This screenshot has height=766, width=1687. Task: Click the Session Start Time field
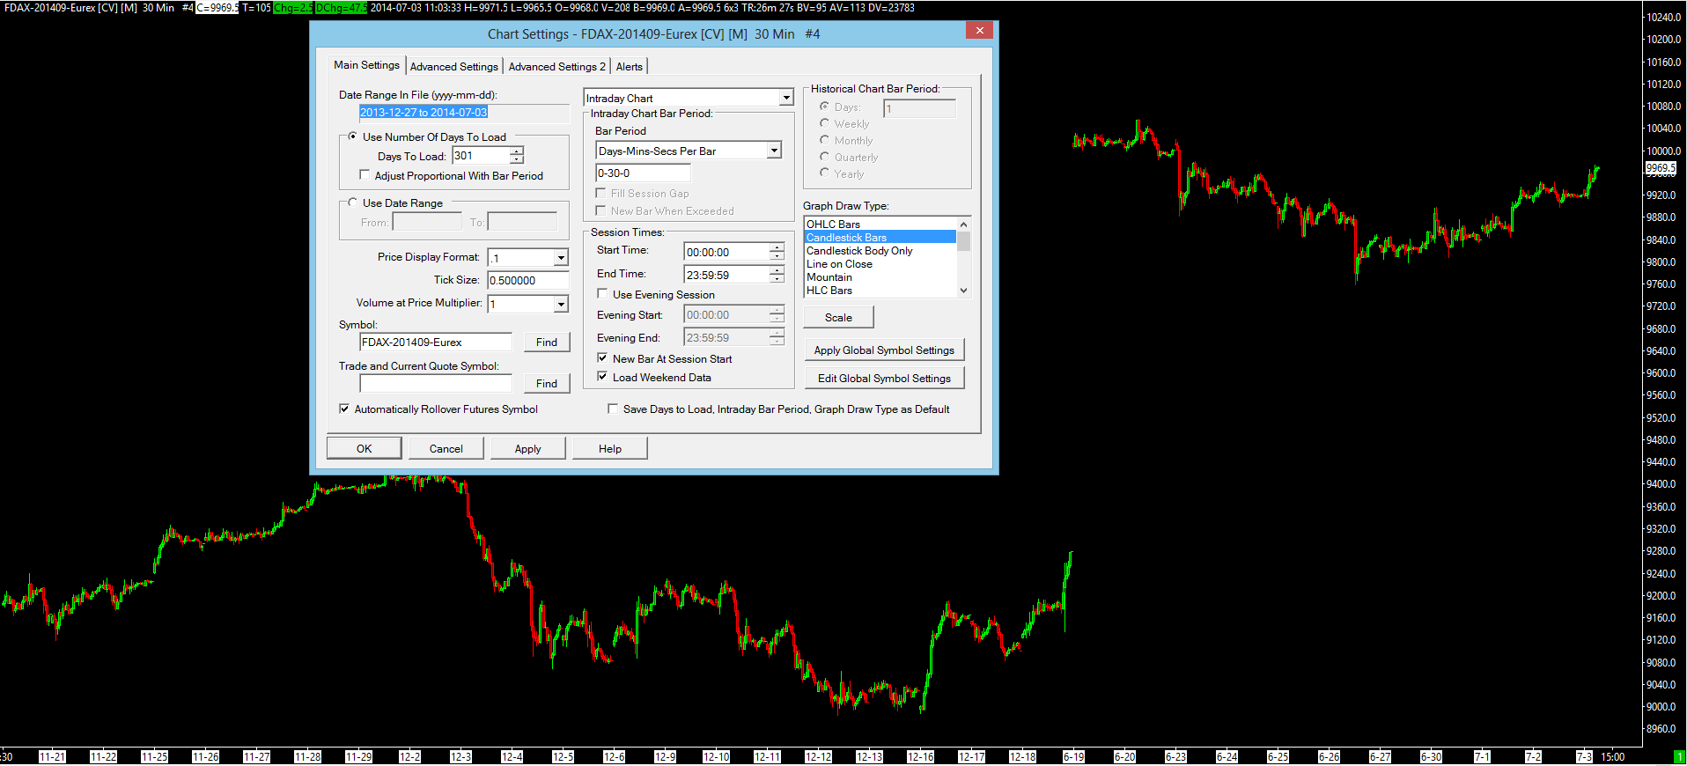[x=726, y=252]
